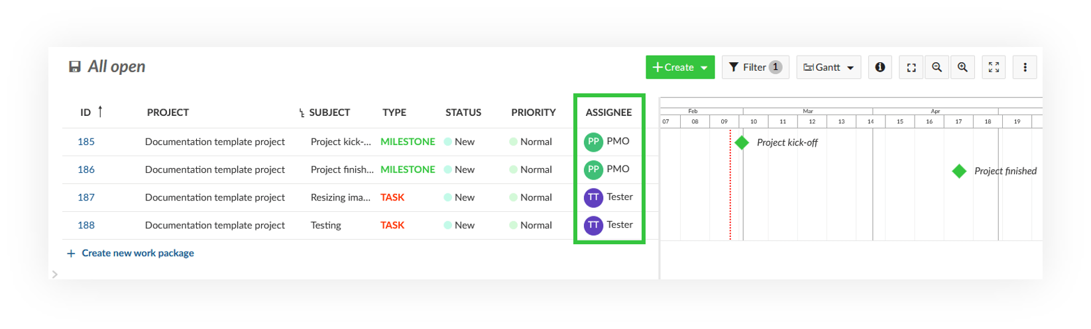Zoom out the Gantt chart
This screenshot has height=329, width=1091.
[x=937, y=68]
